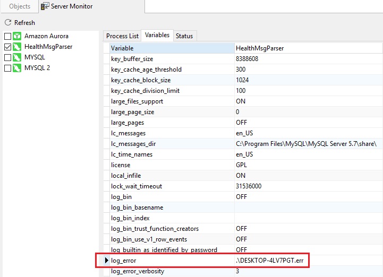Viewport: 383px width, 277px height.
Task: Click the MYSQL 2 connection icon
Action: click(x=17, y=67)
